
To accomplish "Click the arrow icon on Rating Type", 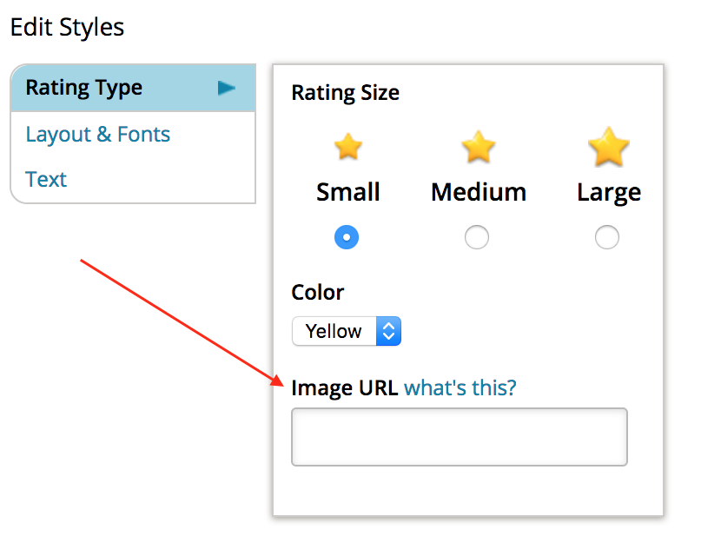I will coord(226,87).
